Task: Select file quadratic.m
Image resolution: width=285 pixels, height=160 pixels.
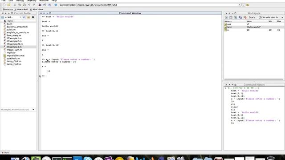Action: click(13, 58)
